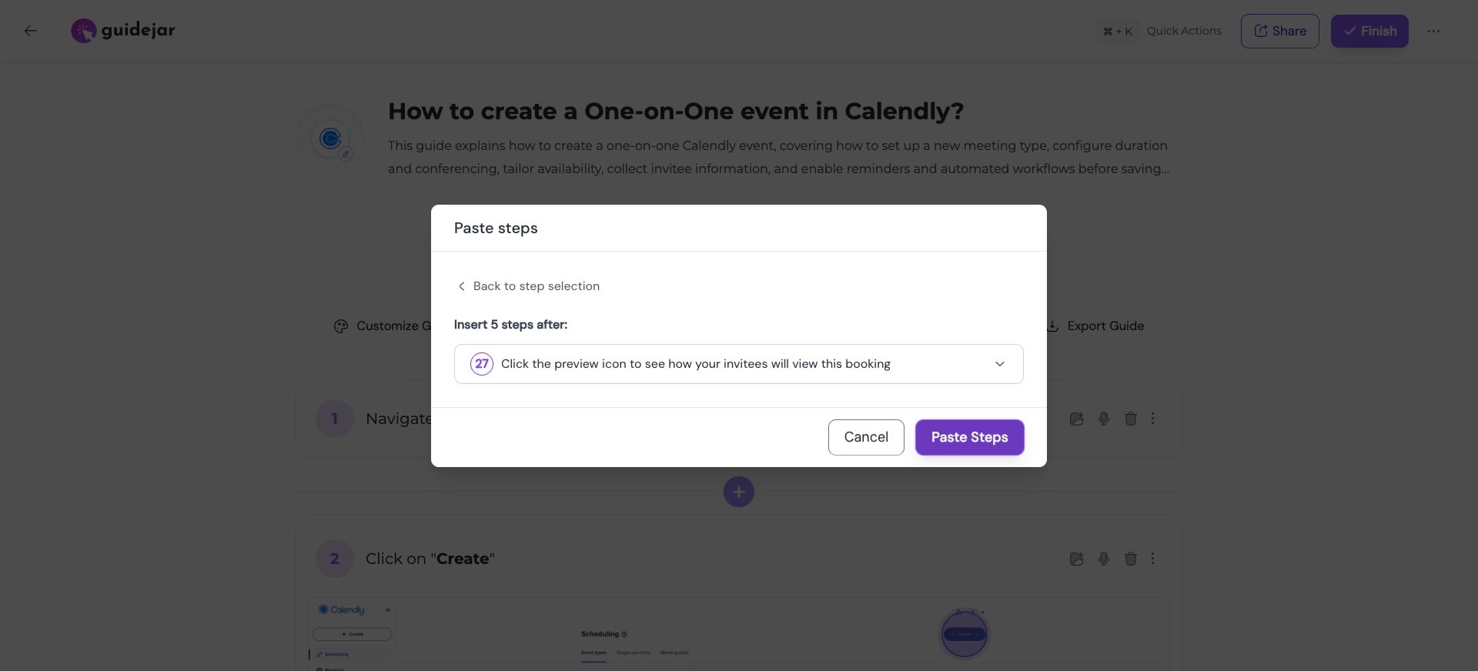Image resolution: width=1478 pixels, height=671 pixels.
Task: Click the add-image icon on step 1
Action: (1076, 419)
